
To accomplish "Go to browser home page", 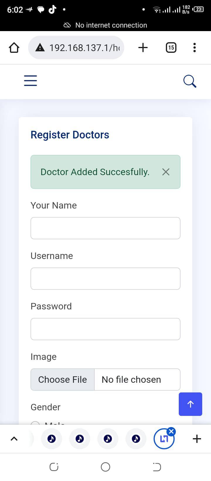I will [x=14, y=48].
